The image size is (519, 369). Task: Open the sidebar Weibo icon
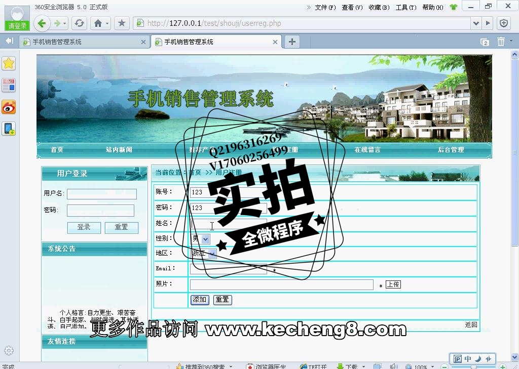pos(9,107)
